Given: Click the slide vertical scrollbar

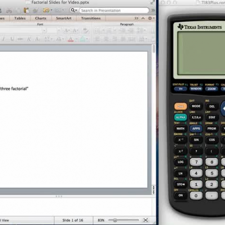Looking at the screenshot, I should pos(154,49).
